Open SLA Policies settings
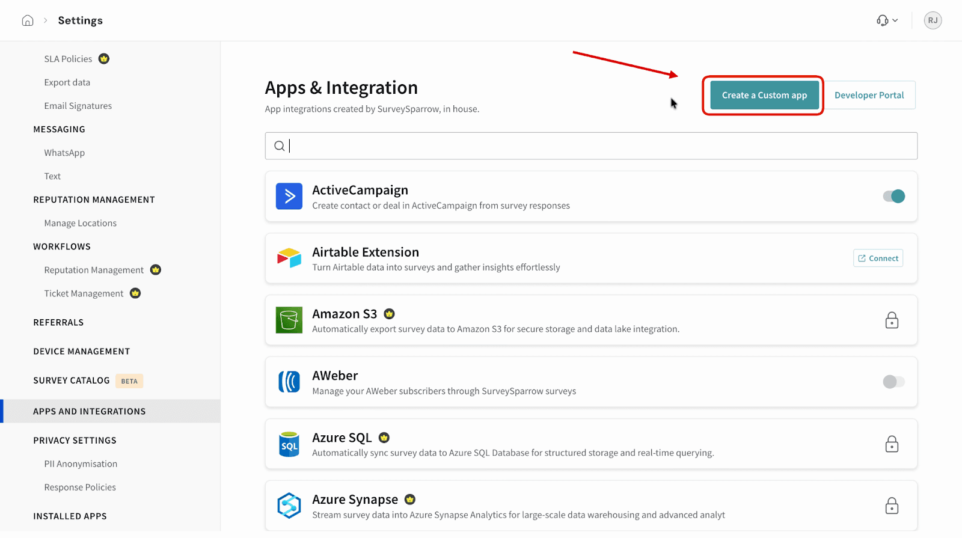This screenshot has width=962, height=538. point(68,59)
